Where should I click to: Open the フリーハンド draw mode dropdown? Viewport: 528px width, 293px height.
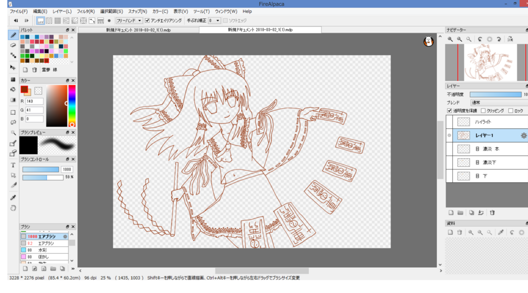point(129,21)
